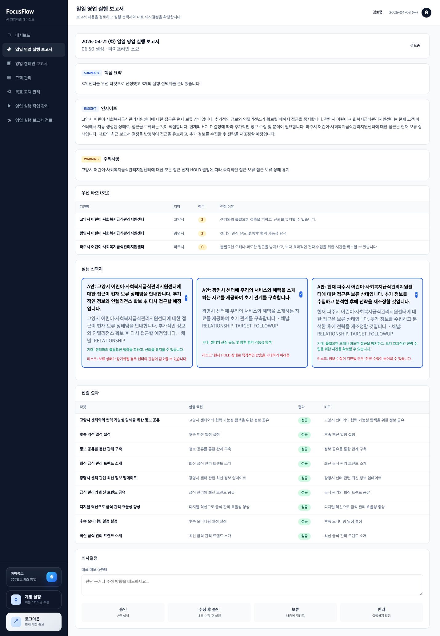This screenshot has height=636, width=440.
Task: Toggle the 파주시 center option checkbox
Action: pyautogui.click(x=416, y=294)
